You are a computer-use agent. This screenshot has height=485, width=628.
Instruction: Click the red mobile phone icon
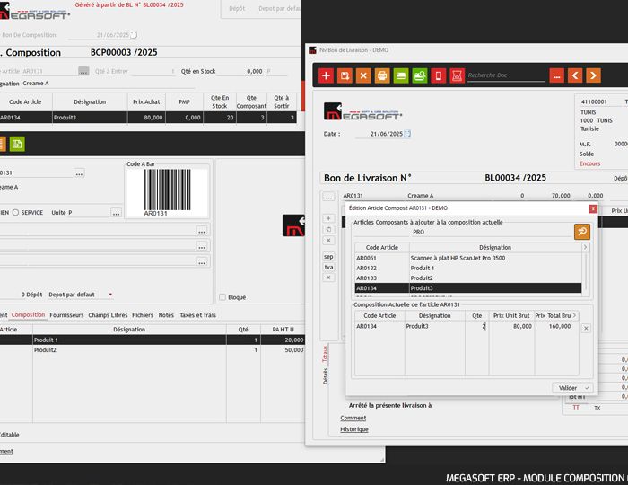(438, 75)
